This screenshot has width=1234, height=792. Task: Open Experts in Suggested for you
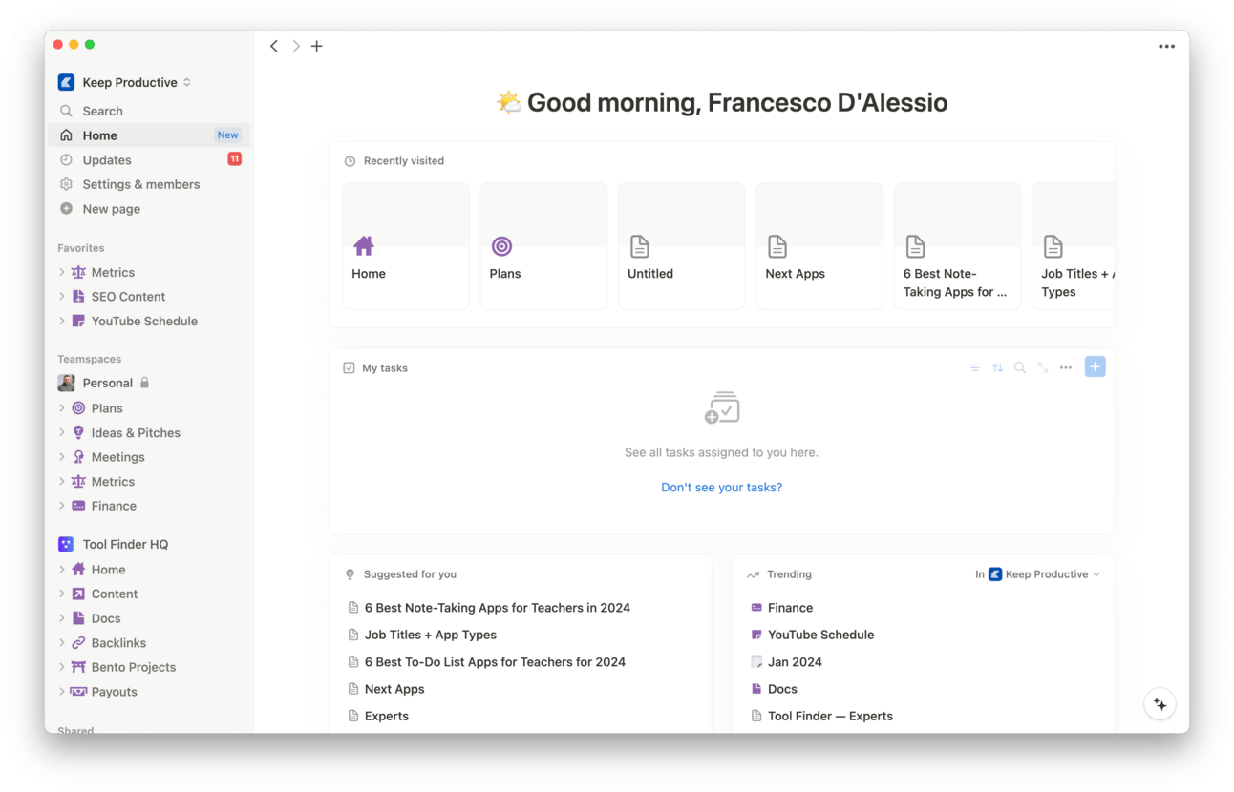pyautogui.click(x=387, y=716)
